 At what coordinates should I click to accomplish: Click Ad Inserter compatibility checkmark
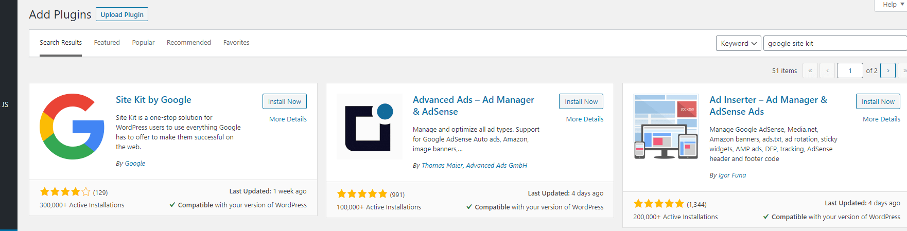766,217
